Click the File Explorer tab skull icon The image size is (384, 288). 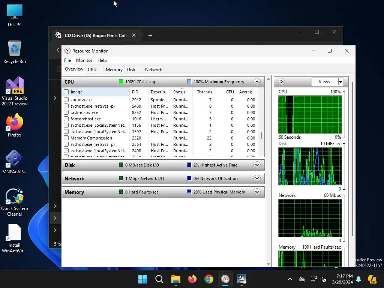(58, 35)
